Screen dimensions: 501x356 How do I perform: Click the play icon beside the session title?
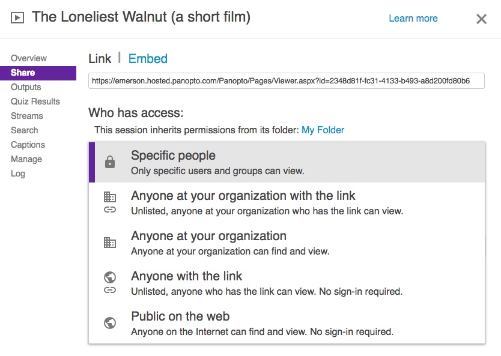17,17
